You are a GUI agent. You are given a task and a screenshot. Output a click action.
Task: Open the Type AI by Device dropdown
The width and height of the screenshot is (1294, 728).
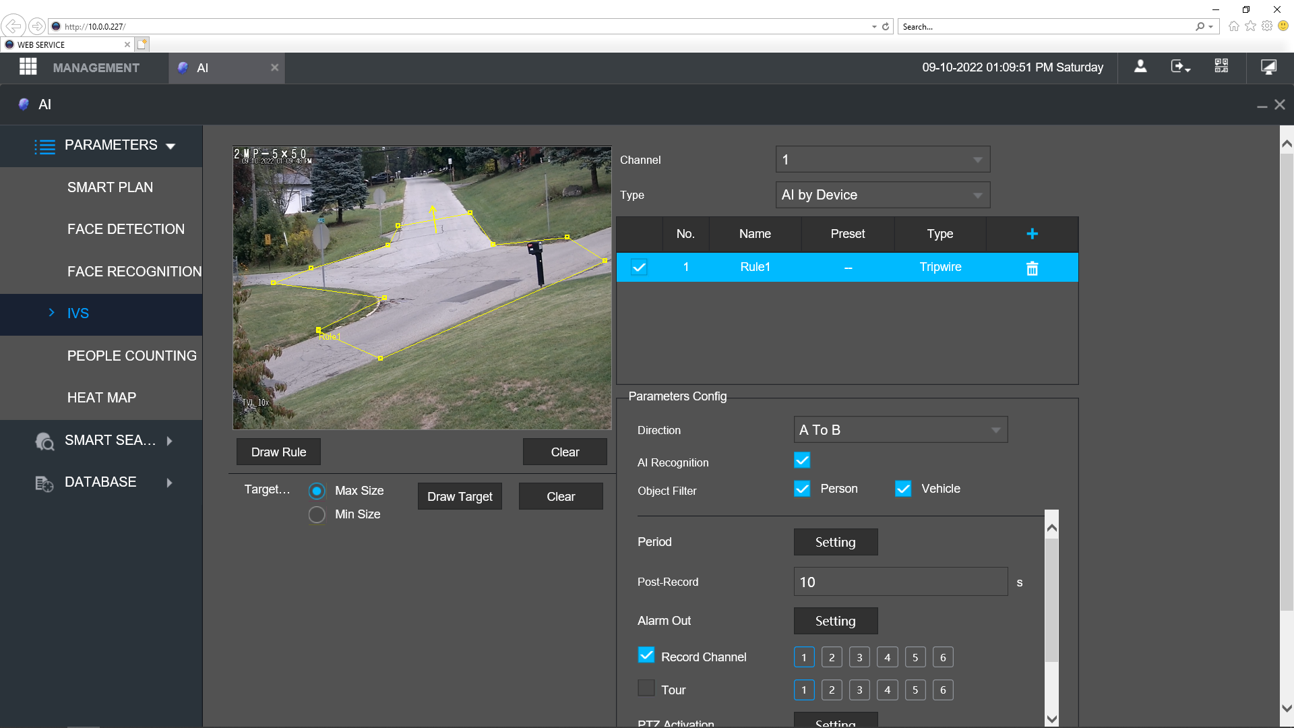pyautogui.click(x=883, y=195)
